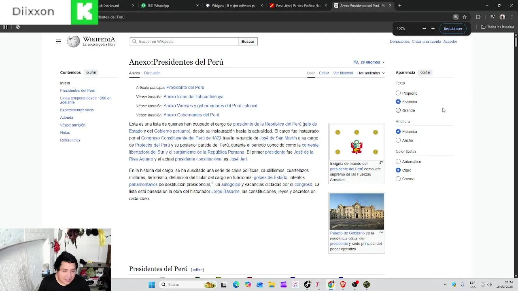Open the browser three-dot menu

pos(512,17)
